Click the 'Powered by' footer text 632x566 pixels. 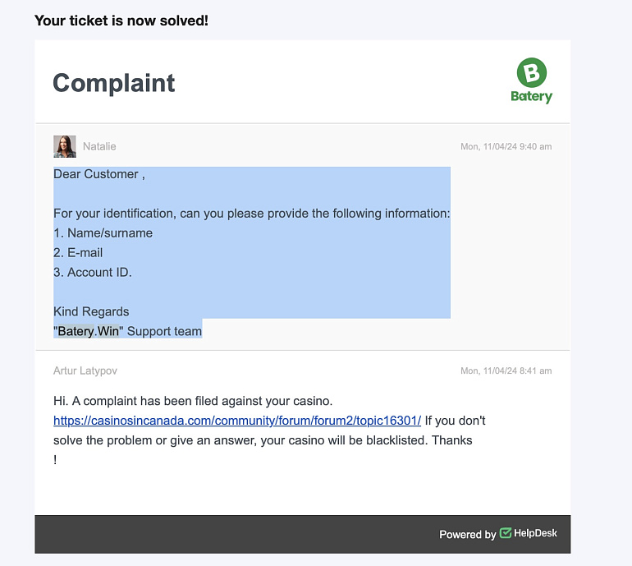coord(467,534)
